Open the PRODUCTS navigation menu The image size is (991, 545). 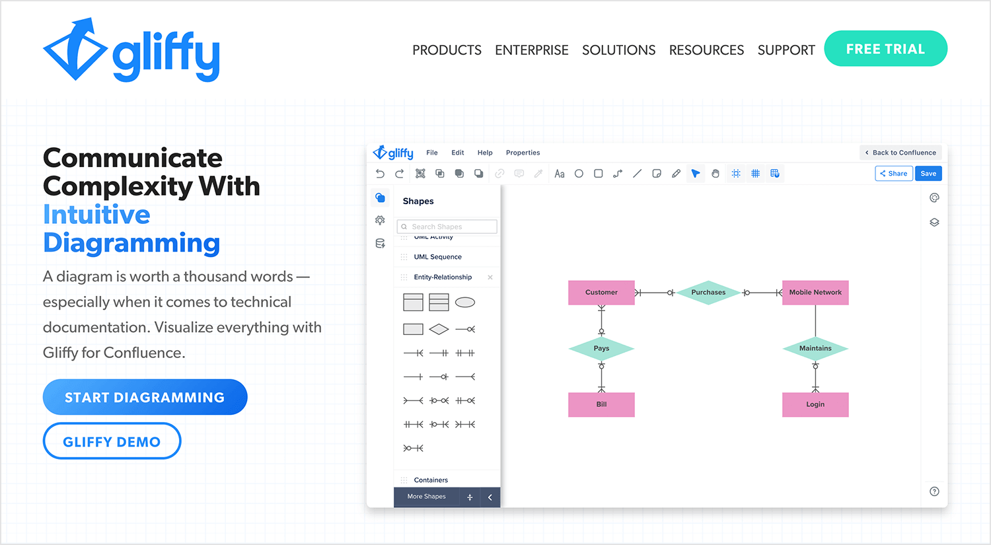447,50
